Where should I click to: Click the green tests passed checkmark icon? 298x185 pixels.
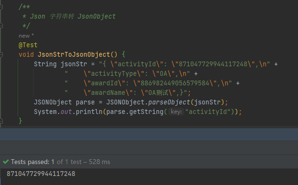click(x=6, y=162)
